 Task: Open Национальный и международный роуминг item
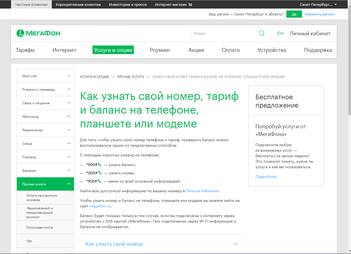point(45,212)
